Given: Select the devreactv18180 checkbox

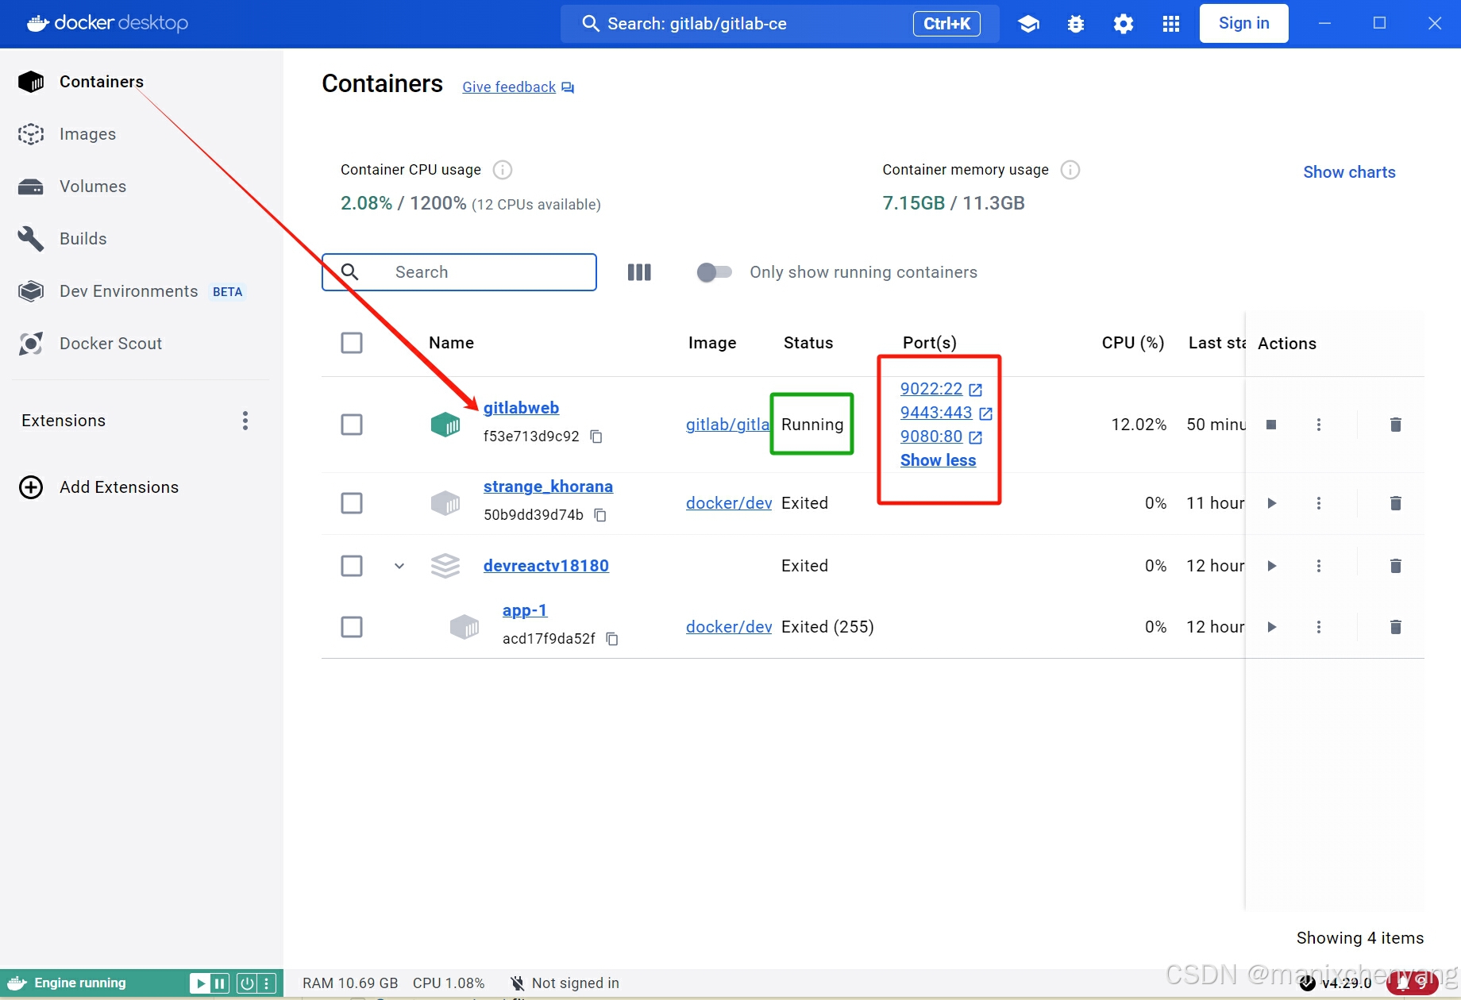Looking at the screenshot, I should pyautogui.click(x=352, y=566).
